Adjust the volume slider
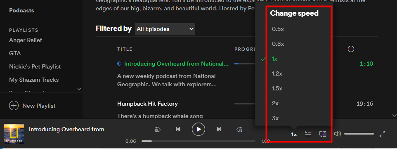This screenshot has height=149, width=397. (359, 134)
